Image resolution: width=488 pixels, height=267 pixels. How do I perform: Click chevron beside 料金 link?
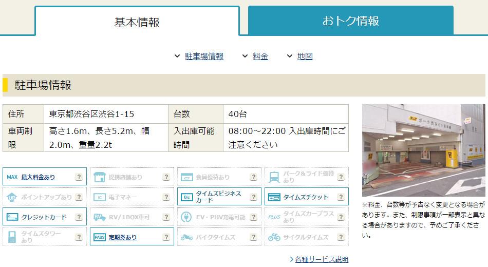click(x=245, y=56)
